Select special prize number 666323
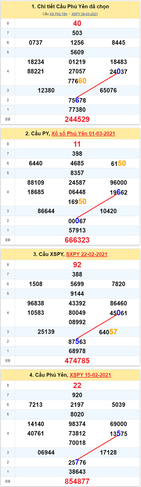 point(77,240)
